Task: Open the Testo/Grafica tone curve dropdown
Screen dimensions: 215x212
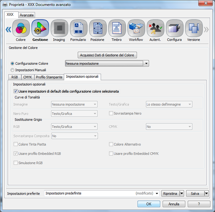Action: 169,104
